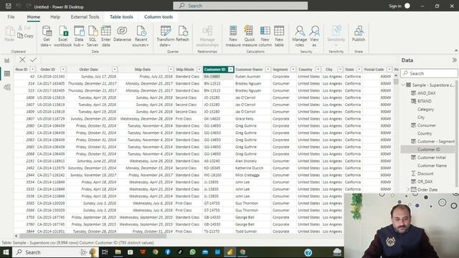
Task: Open the Dataverse connector
Action: 122,34
